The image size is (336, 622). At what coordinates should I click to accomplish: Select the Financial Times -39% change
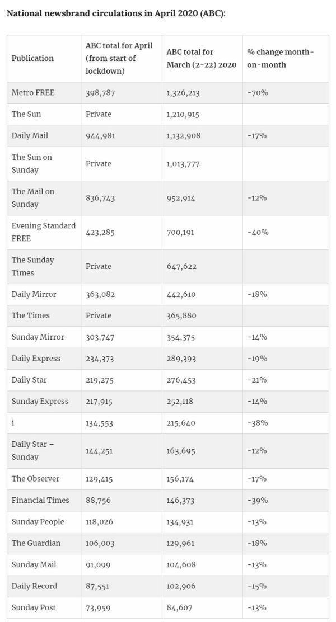pos(257,501)
